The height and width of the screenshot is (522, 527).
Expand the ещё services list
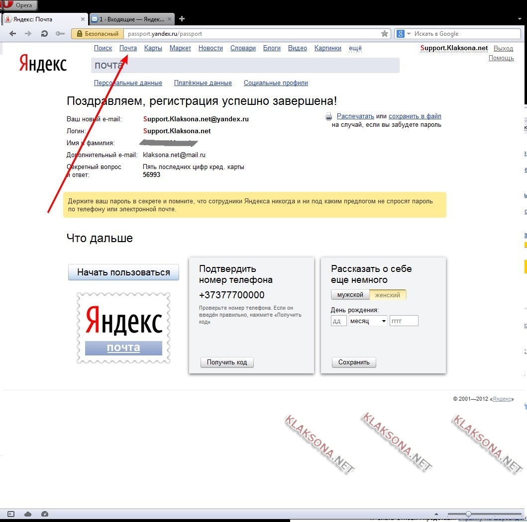point(355,48)
